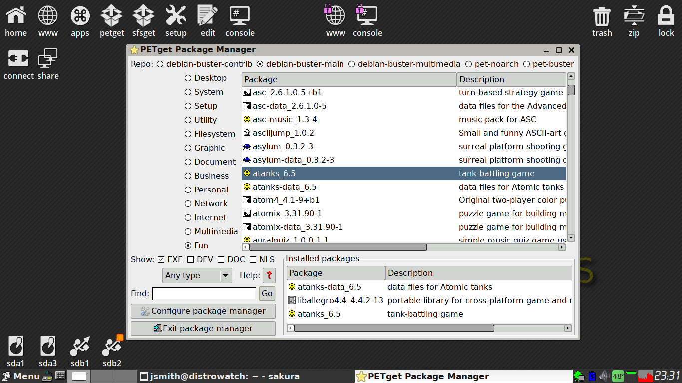
Task: Choose the Internet category
Action: click(205, 217)
